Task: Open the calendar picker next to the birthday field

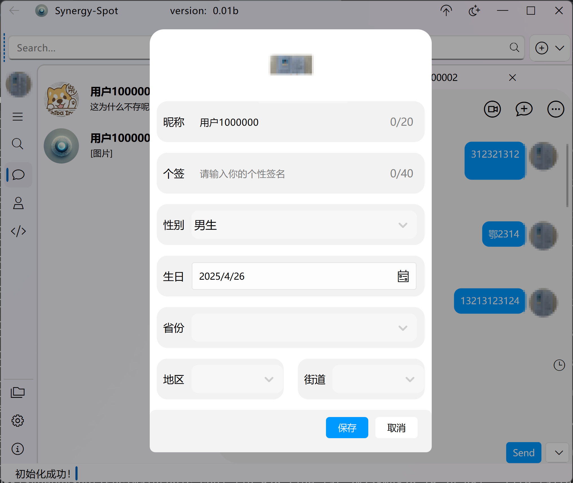Action: point(403,276)
